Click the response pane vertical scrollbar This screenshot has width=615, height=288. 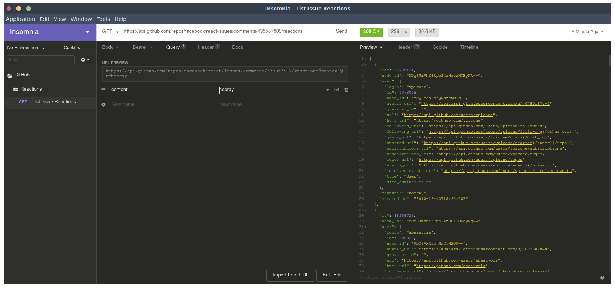pos(610,61)
